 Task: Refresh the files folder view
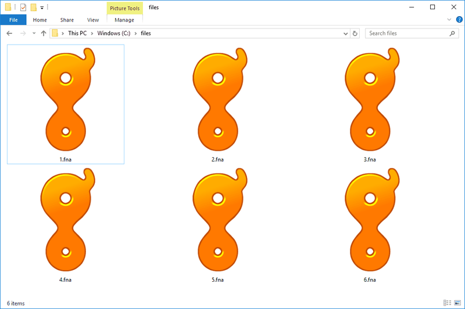click(355, 34)
